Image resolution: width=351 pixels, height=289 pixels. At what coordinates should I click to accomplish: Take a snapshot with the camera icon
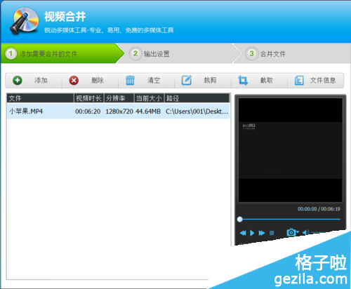point(291,232)
